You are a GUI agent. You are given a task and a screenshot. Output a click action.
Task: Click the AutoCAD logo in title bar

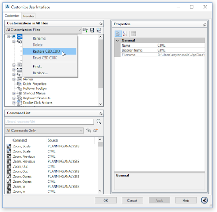[x=7, y=7]
